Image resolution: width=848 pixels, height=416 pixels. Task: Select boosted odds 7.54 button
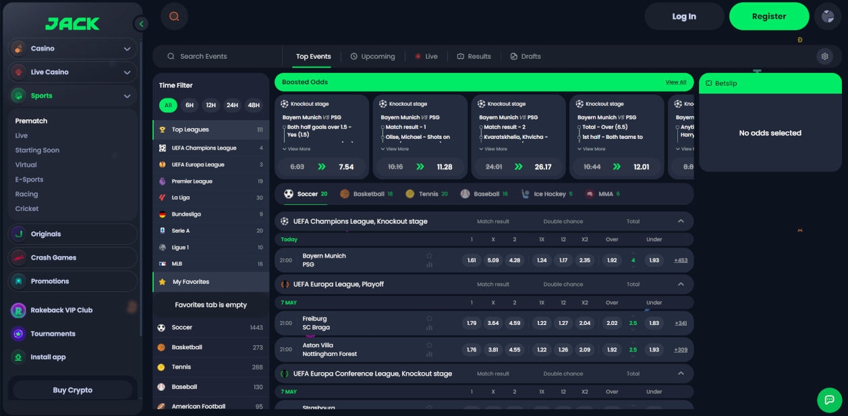[x=321, y=167]
